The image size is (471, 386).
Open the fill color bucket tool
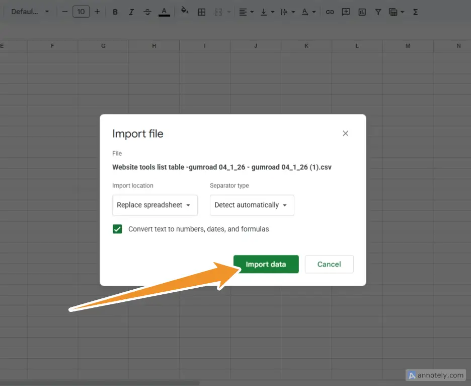[185, 11]
